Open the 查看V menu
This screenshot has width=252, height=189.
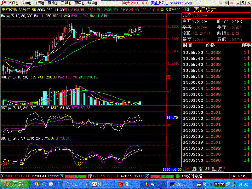coord(53,3)
